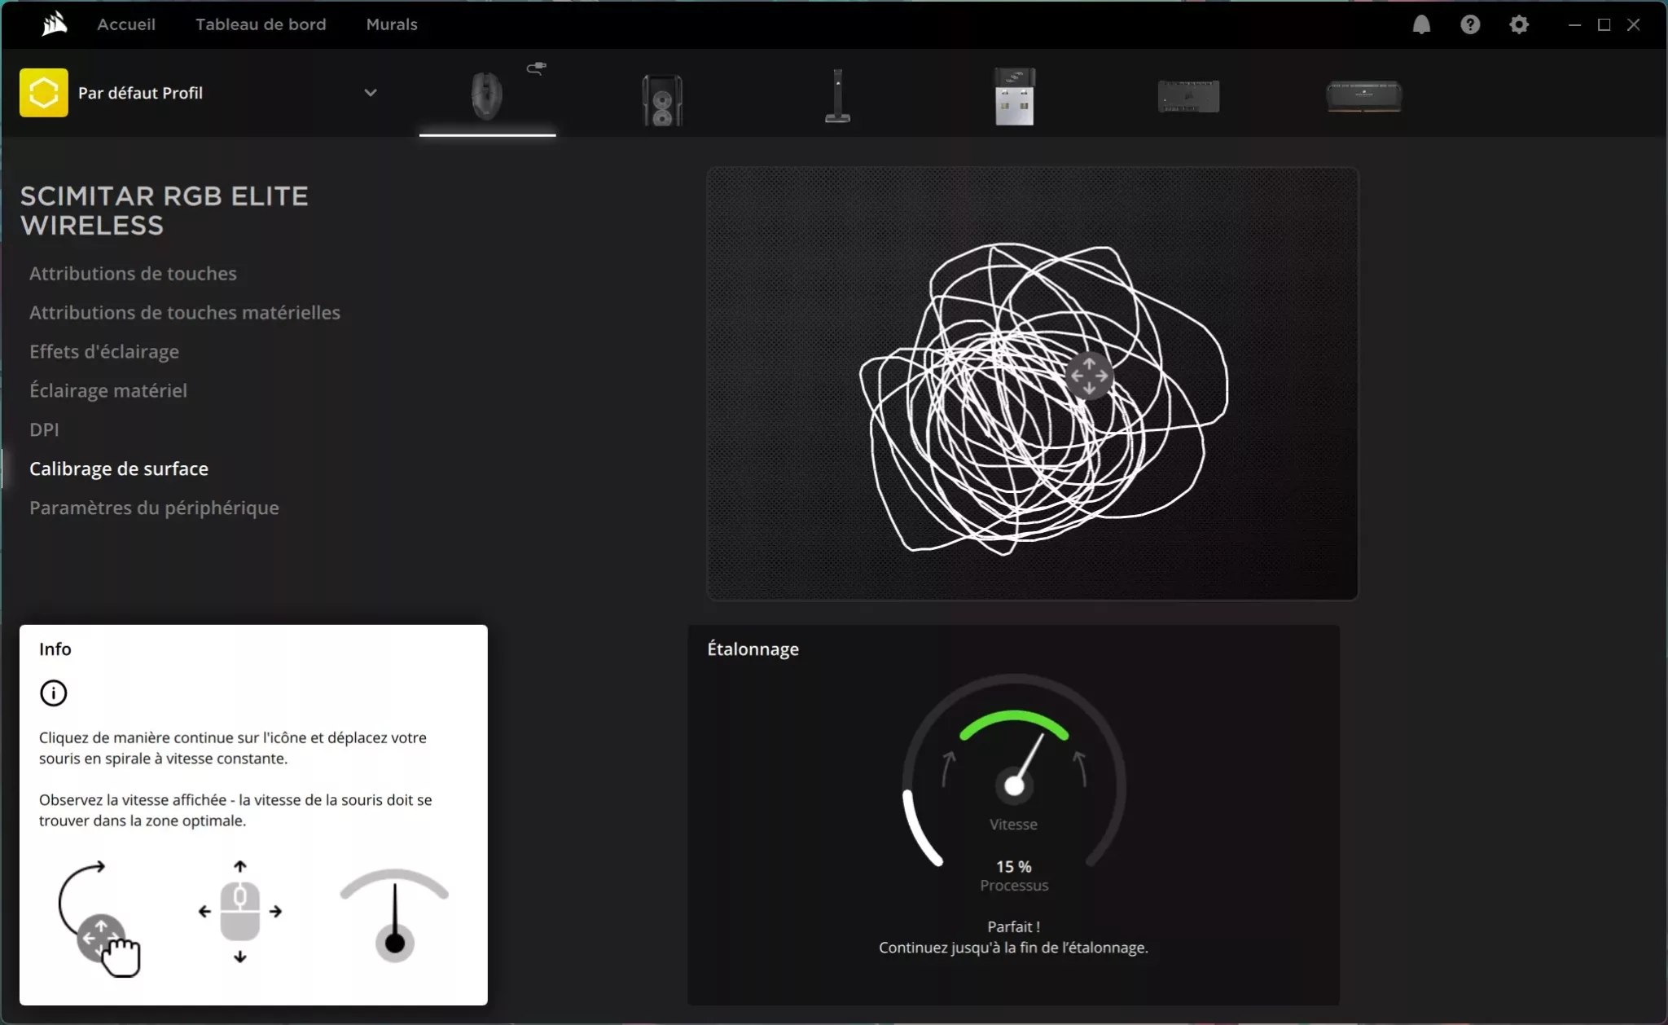This screenshot has width=1668, height=1025.
Task: Open the DPI settings section
Action: pos(44,429)
